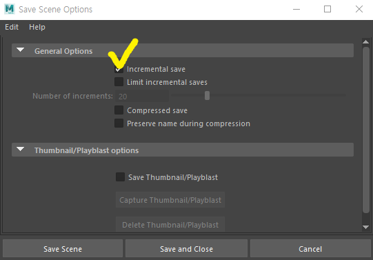373x260 pixels.
Task: Click the scrollbar down arrow
Action: point(366,227)
